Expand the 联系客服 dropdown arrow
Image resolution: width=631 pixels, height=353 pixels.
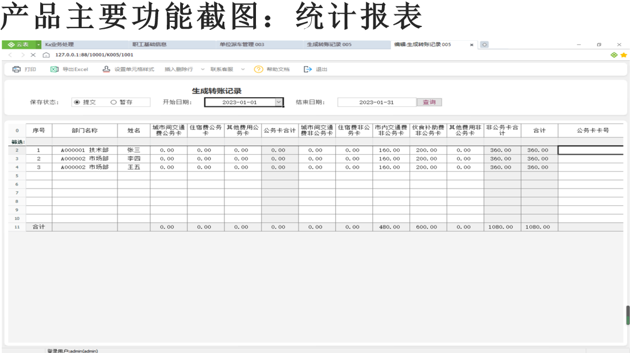[243, 69]
